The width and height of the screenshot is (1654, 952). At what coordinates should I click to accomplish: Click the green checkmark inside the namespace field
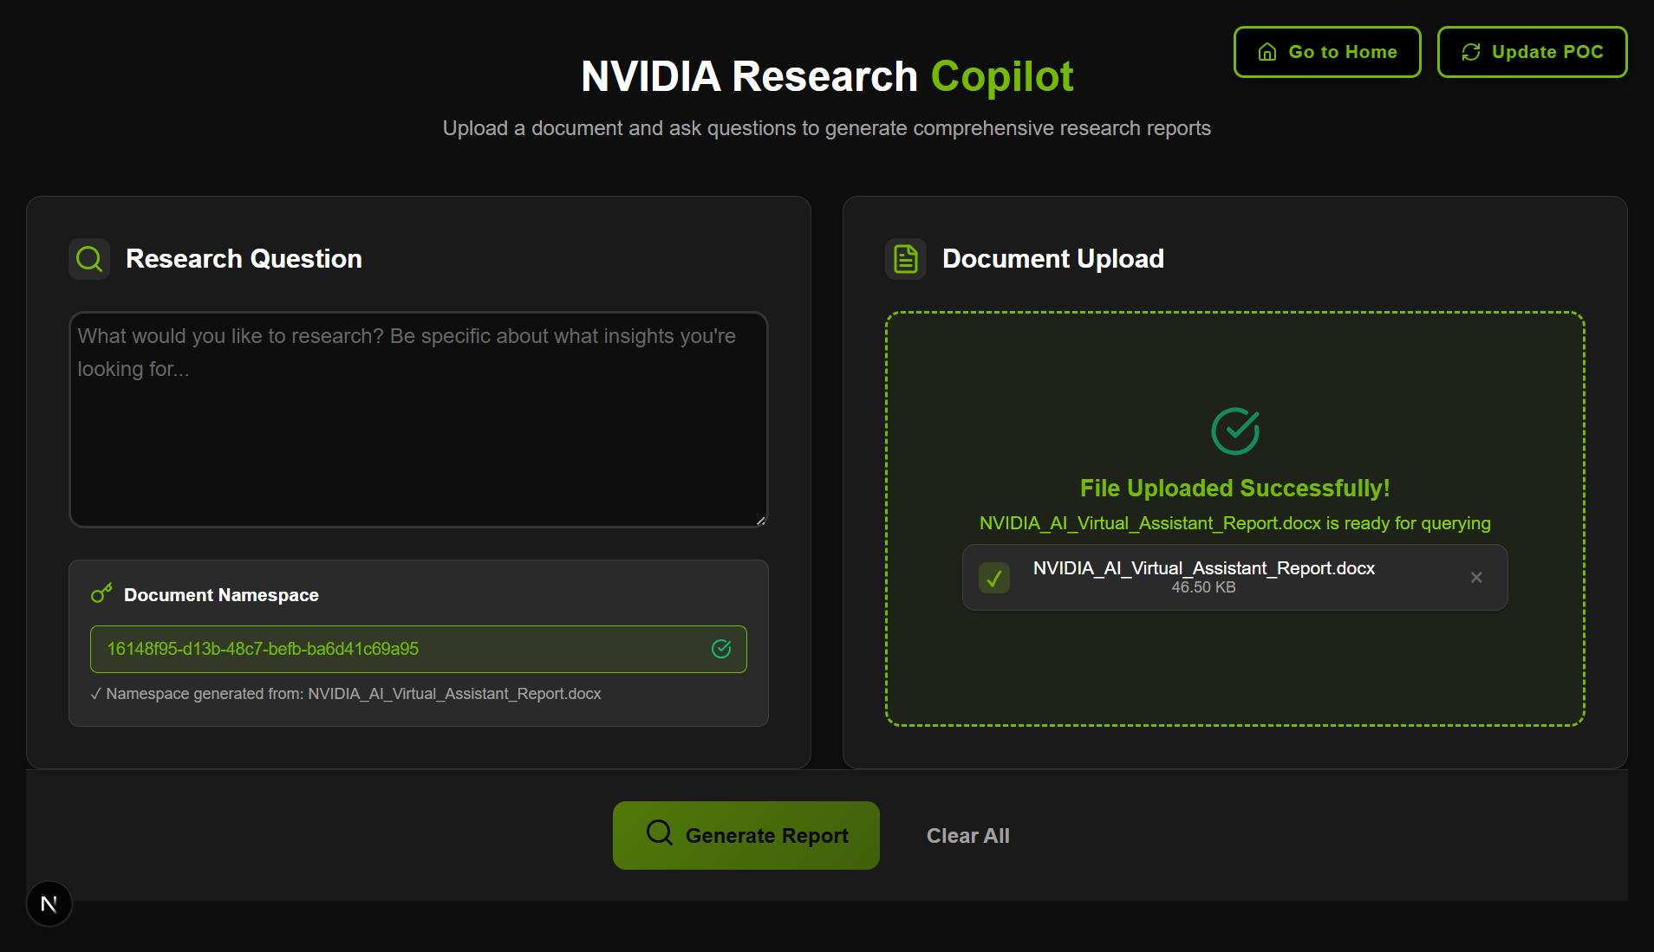(x=721, y=649)
